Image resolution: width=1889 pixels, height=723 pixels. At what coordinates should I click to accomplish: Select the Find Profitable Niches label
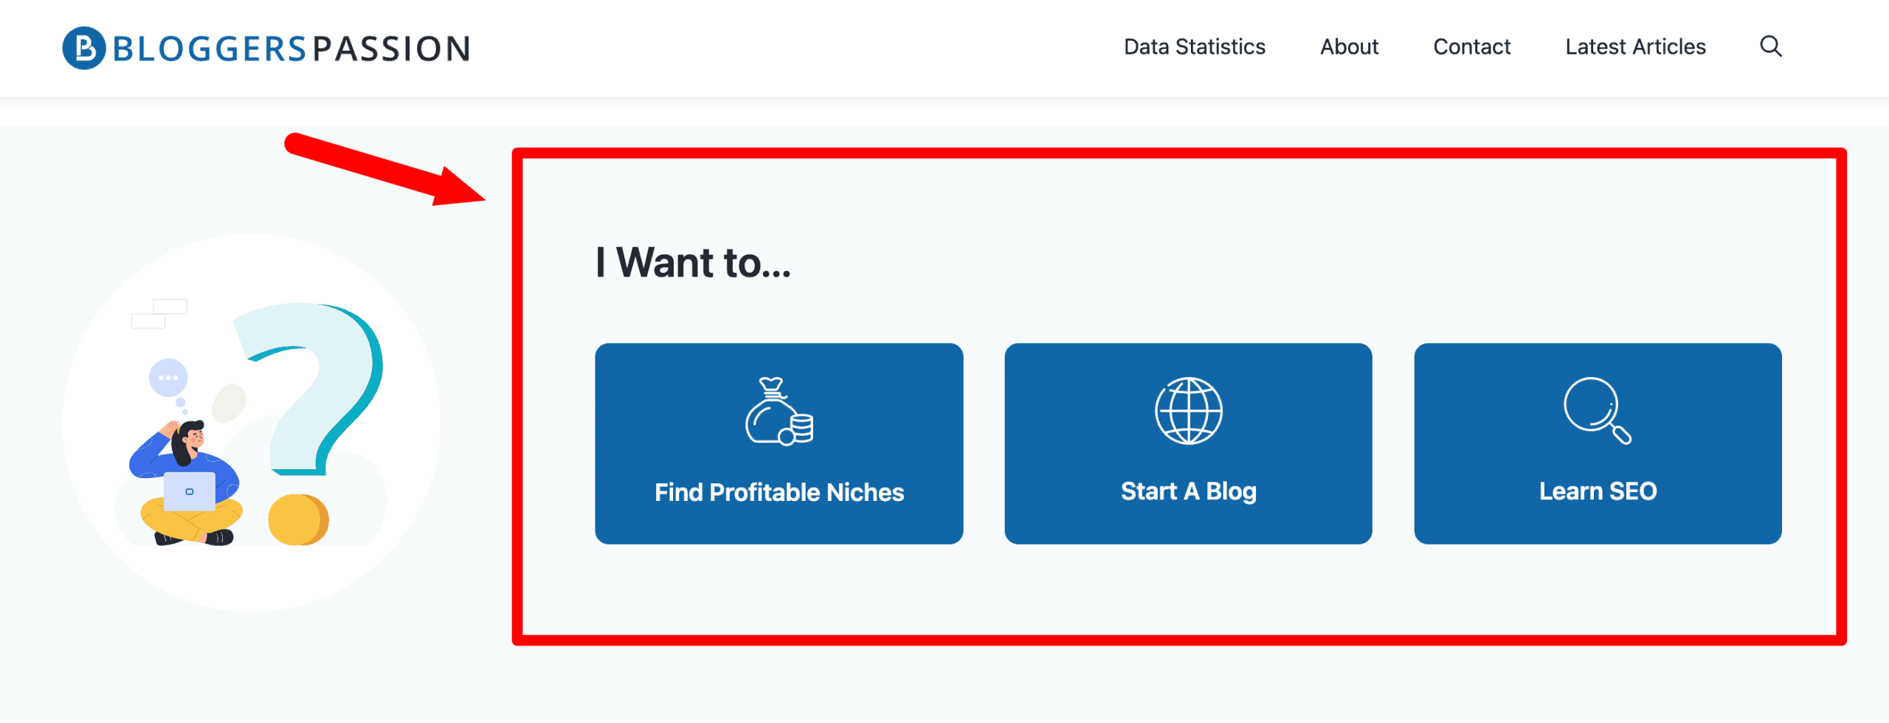[x=779, y=492]
